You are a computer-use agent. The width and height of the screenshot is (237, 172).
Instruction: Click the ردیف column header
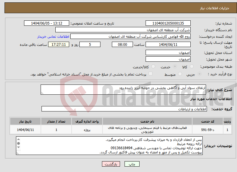pyautogui.click(x=227, y=121)
